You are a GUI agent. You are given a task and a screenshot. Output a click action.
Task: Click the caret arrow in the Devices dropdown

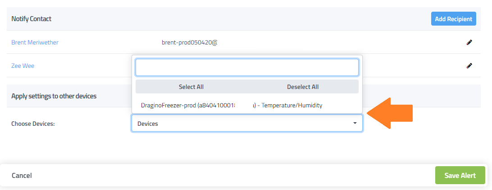pyautogui.click(x=355, y=123)
